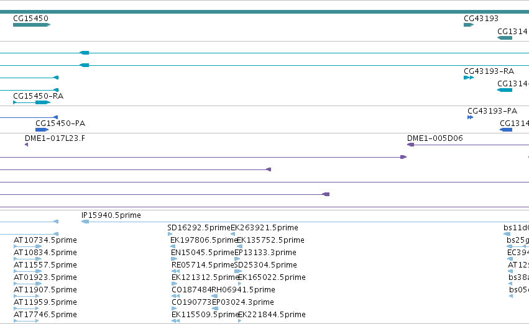Click the CG15450-PA coding segment glyph
529x324 pixels.
pyautogui.click(x=42, y=130)
